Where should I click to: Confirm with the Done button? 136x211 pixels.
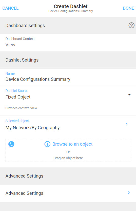pyautogui.click(x=128, y=8)
